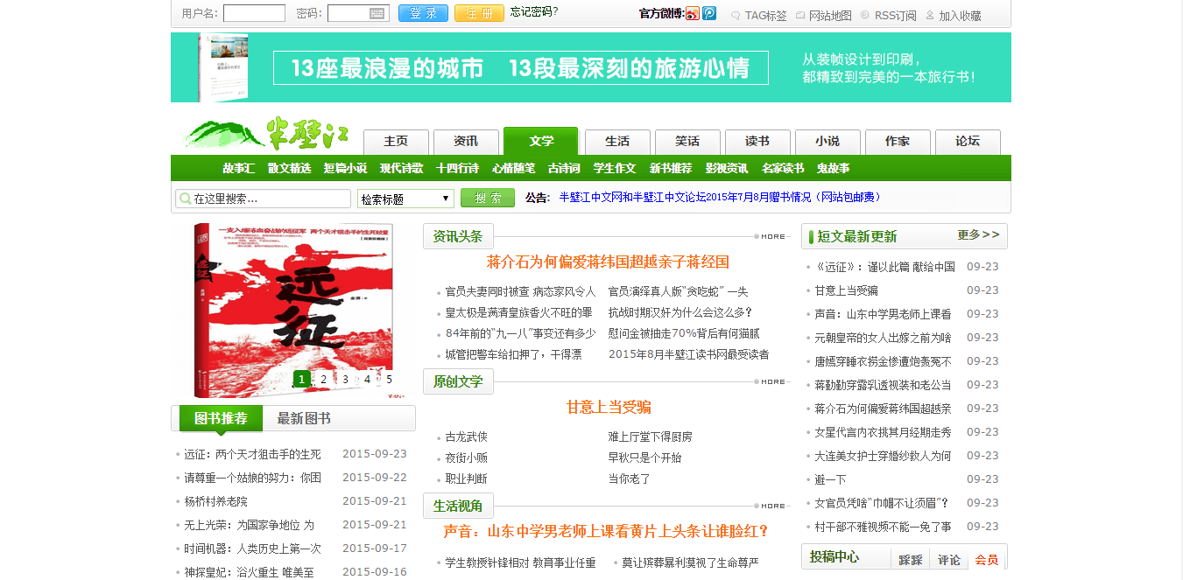This screenshot has width=1183, height=580.
Task: Select slide number 5 in carousel
Action: click(x=389, y=379)
